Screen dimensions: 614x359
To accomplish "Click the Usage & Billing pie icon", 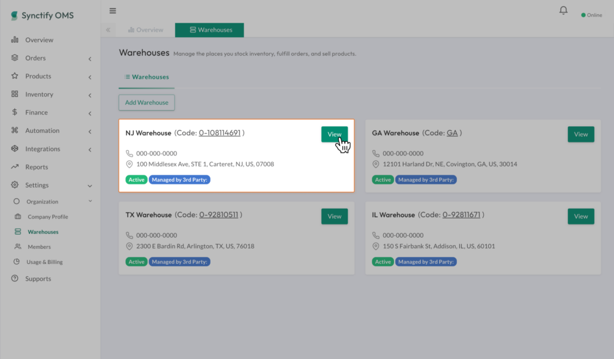I will [16, 261].
